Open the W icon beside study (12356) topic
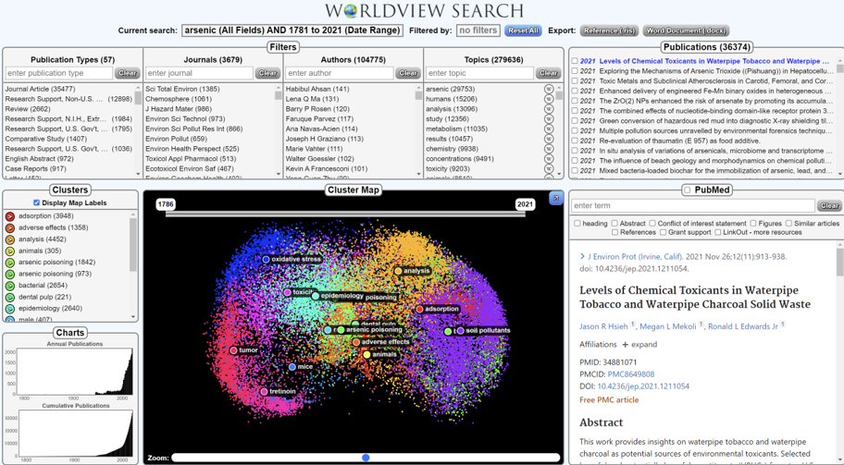 click(x=549, y=119)
